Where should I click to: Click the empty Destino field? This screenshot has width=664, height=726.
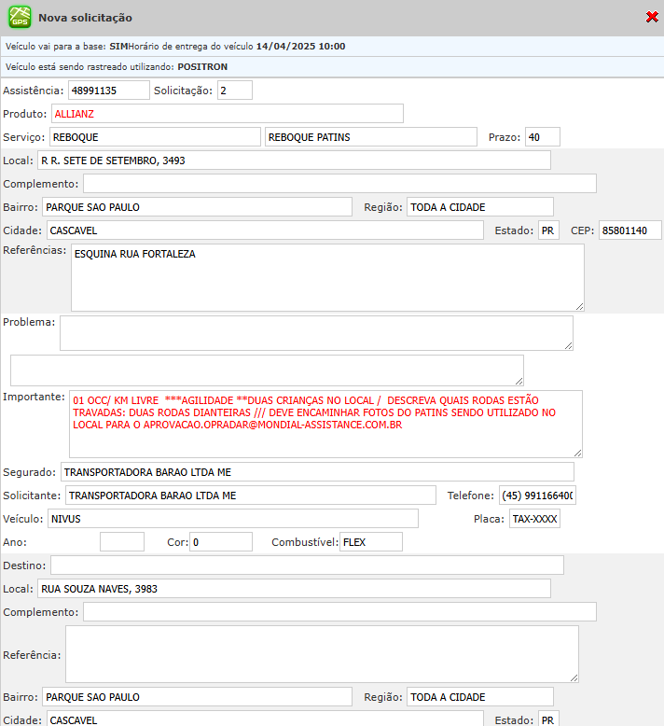coord(307,565)
